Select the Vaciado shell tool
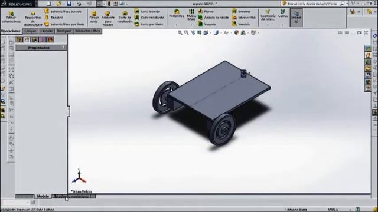378x212 pixels. [x=207, y=24]
